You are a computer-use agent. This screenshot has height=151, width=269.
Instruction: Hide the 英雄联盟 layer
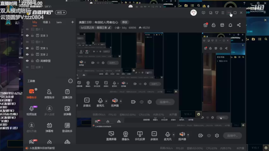(x=27, y=61)
